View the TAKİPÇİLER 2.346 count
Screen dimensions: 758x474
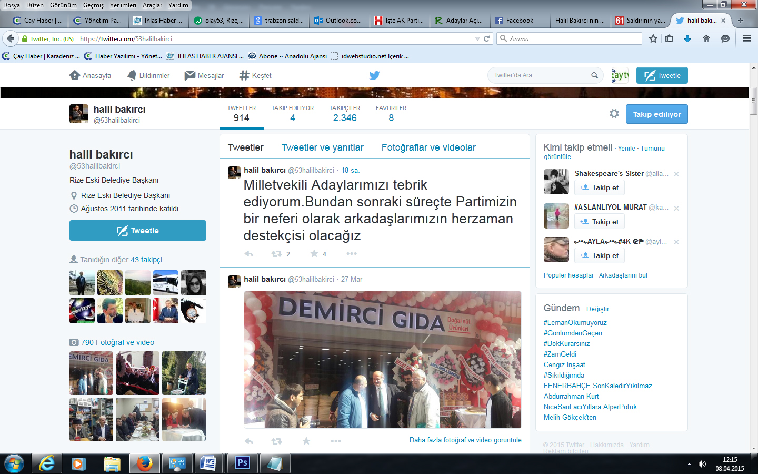[345, 114]
